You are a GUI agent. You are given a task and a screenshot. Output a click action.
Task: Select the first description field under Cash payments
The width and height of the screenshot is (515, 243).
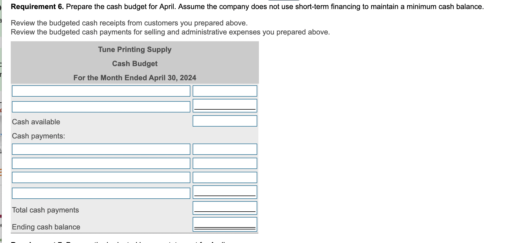point(101,149)
